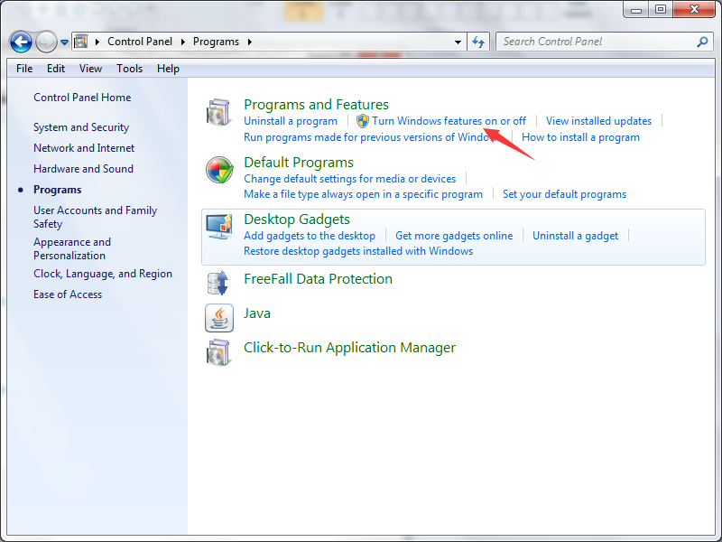Click the Refresh button next to address bar
Viewport: 722px width, 542px height.
click(x=478, y=42)
